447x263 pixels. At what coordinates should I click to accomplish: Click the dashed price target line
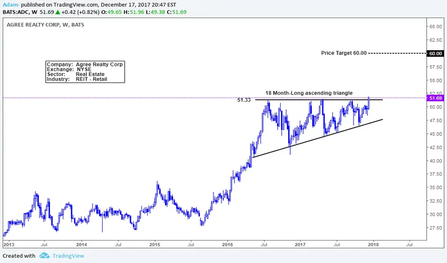point(398,53)
